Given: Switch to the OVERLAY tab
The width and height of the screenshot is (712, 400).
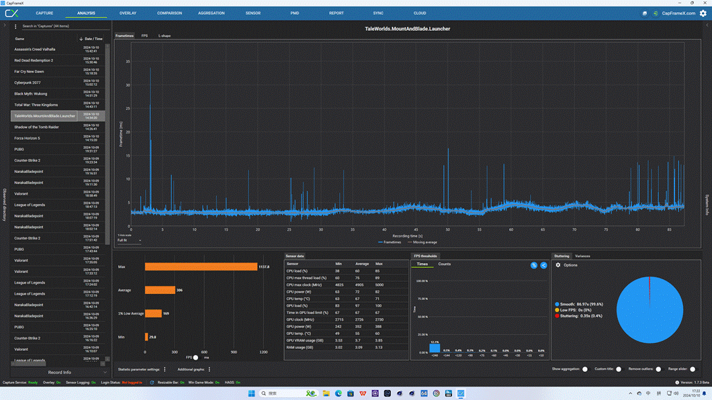Looking at the screenshot, I should click(128, 13).
